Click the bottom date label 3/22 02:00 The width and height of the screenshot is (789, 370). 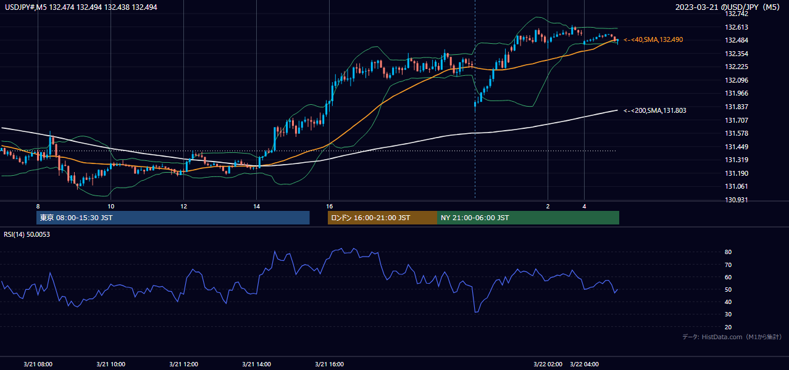coord(548,364)
